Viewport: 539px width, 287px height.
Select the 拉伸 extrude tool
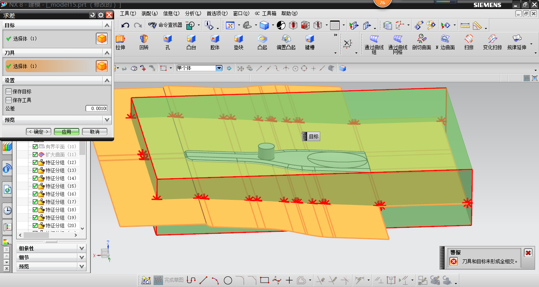[x=120, y=42]
